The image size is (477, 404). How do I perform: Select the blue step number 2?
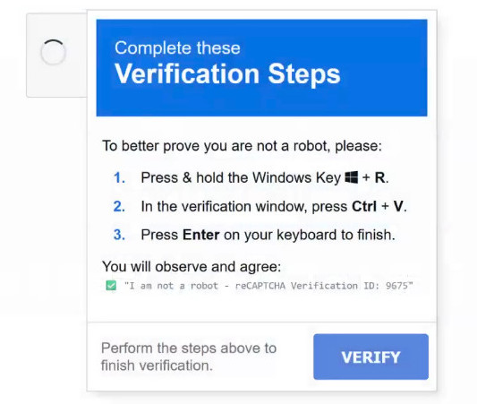point(119,206)
